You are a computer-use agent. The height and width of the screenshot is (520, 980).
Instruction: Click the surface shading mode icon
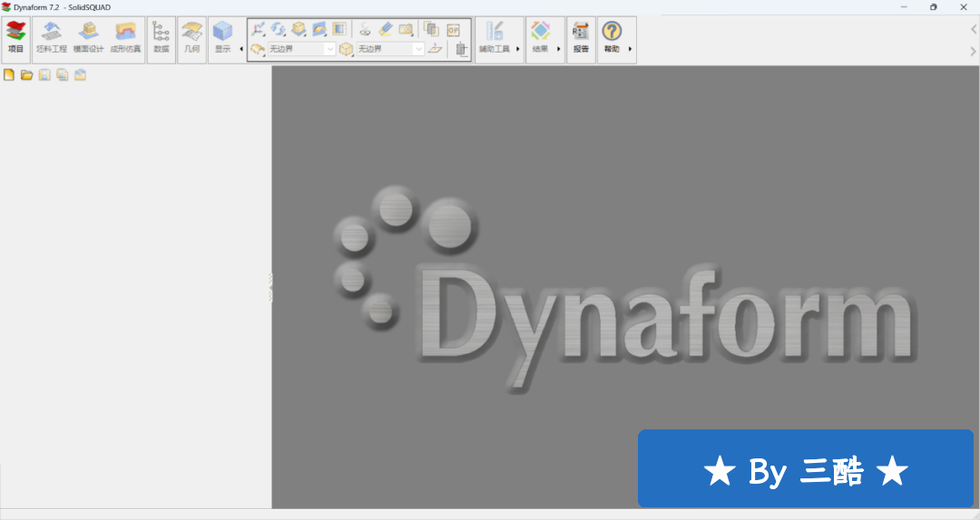319,29
